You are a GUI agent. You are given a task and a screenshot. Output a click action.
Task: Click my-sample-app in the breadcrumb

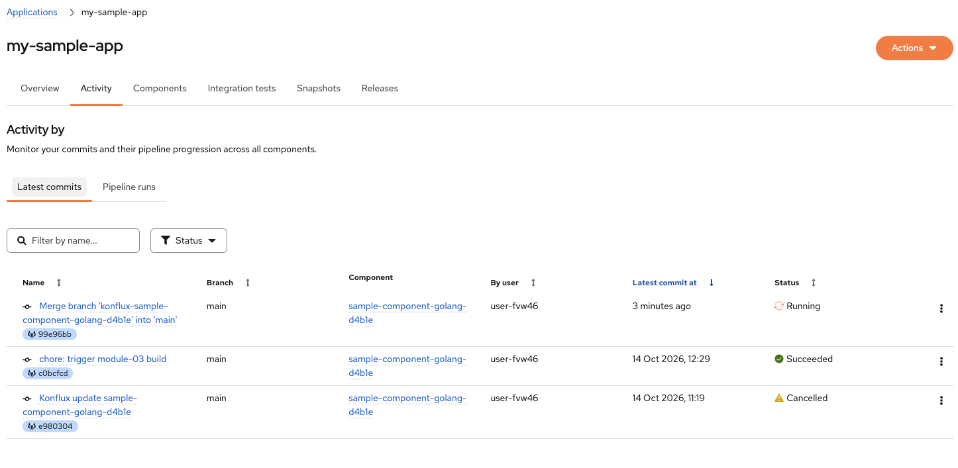[114, 13]
